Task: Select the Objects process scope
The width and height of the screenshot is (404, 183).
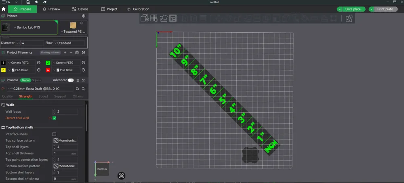Action: click(36, 80)
